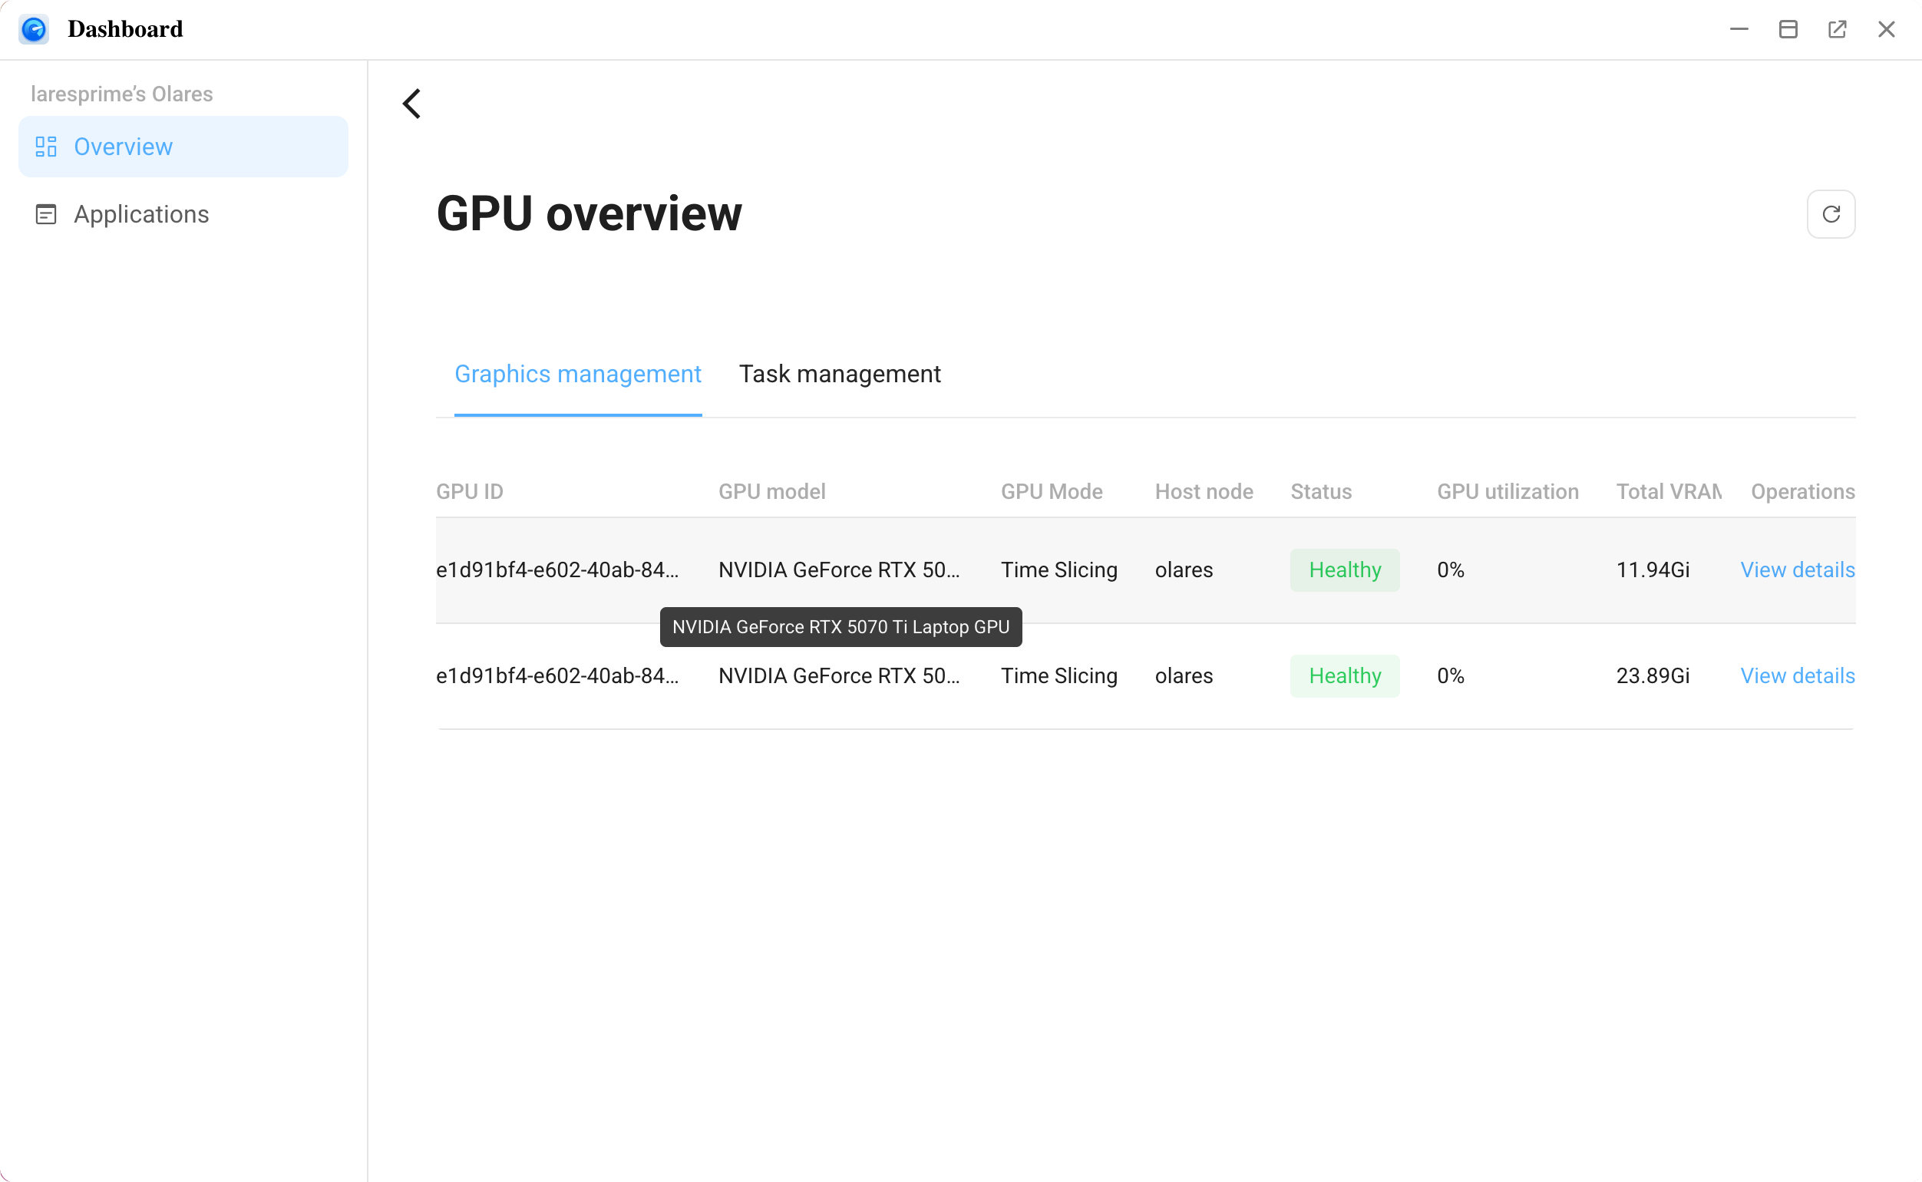Screen dimensions: 1922x1182
Task: Select the Overview sidebar icon
Action: point(45,146)
